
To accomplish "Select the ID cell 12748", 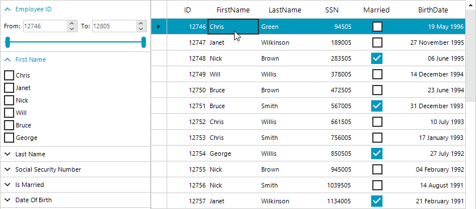I will 188,58.
